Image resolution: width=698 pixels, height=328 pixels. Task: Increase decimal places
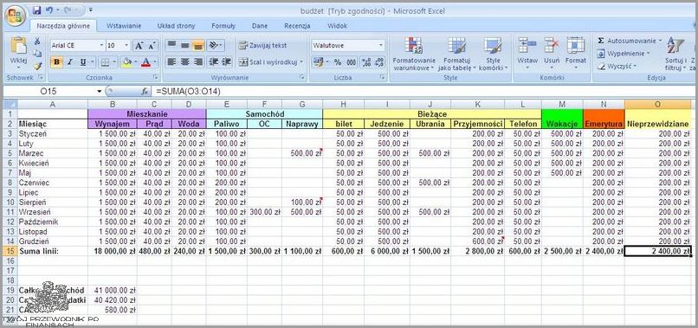pos(366,62)
